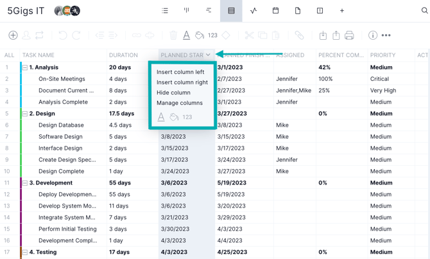Open the Gantt view icon

(x=209, y=10)
